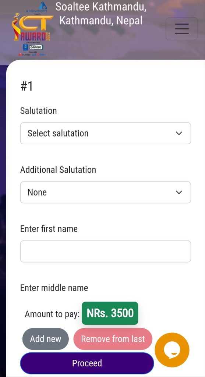Focus the first name text field
Viewport: 205px width, 377px height.
tap(106, 251)
